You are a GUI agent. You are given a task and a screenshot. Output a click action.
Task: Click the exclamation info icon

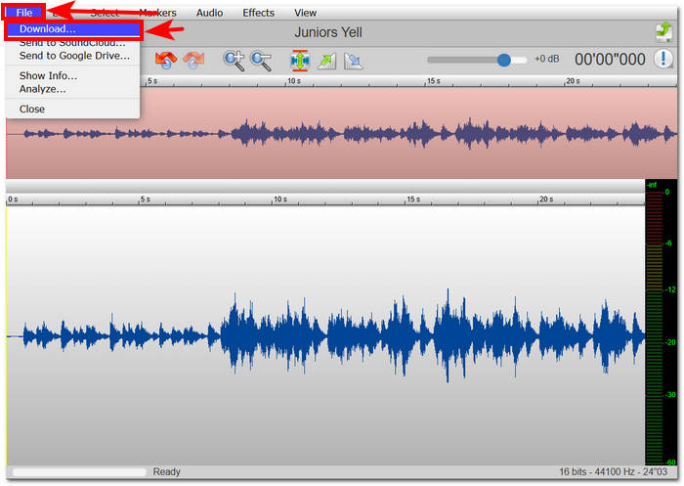coord(663,59)
